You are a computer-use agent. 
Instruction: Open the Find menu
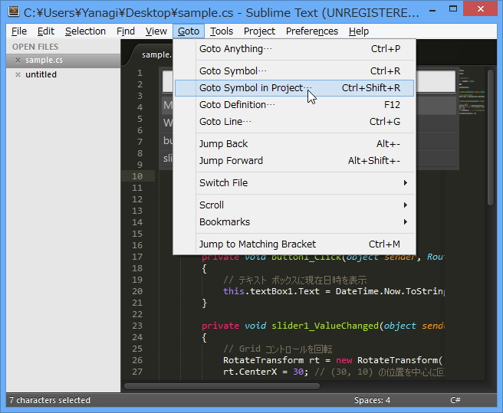pyautogui.click(x=126, y=31)
